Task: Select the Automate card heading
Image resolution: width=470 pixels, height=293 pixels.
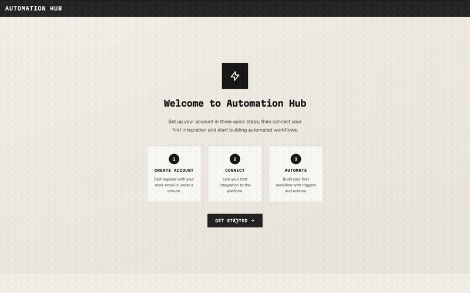Action: pyautogui.click(x=296, y=171)
